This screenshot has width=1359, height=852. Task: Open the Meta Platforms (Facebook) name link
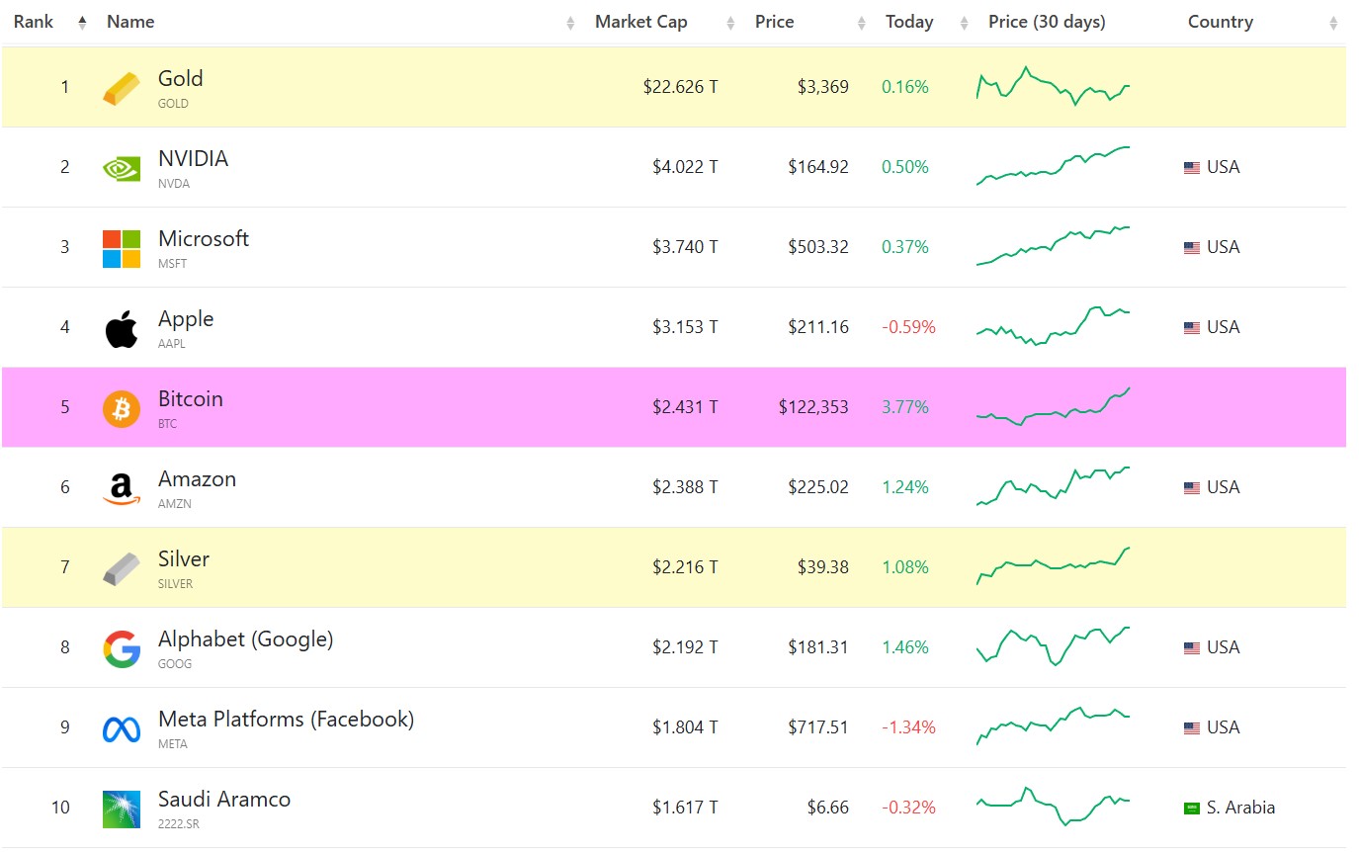[x=286, y=720]
